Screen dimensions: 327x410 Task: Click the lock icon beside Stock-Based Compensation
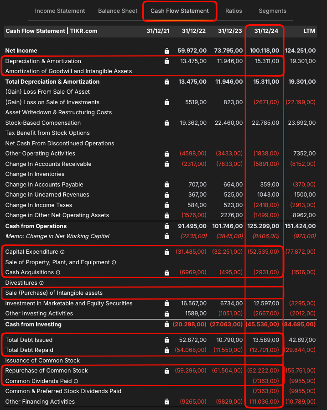(x=167, y=123)
